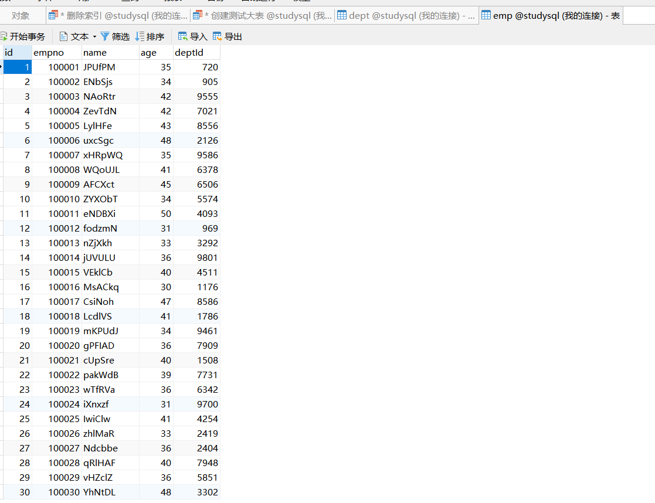Select the name cell IwiClw
655x503 pixels.
[110, 419]
